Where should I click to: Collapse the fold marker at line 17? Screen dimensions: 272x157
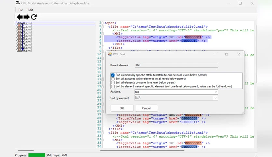pyautogui.click(x=103, y=79)
